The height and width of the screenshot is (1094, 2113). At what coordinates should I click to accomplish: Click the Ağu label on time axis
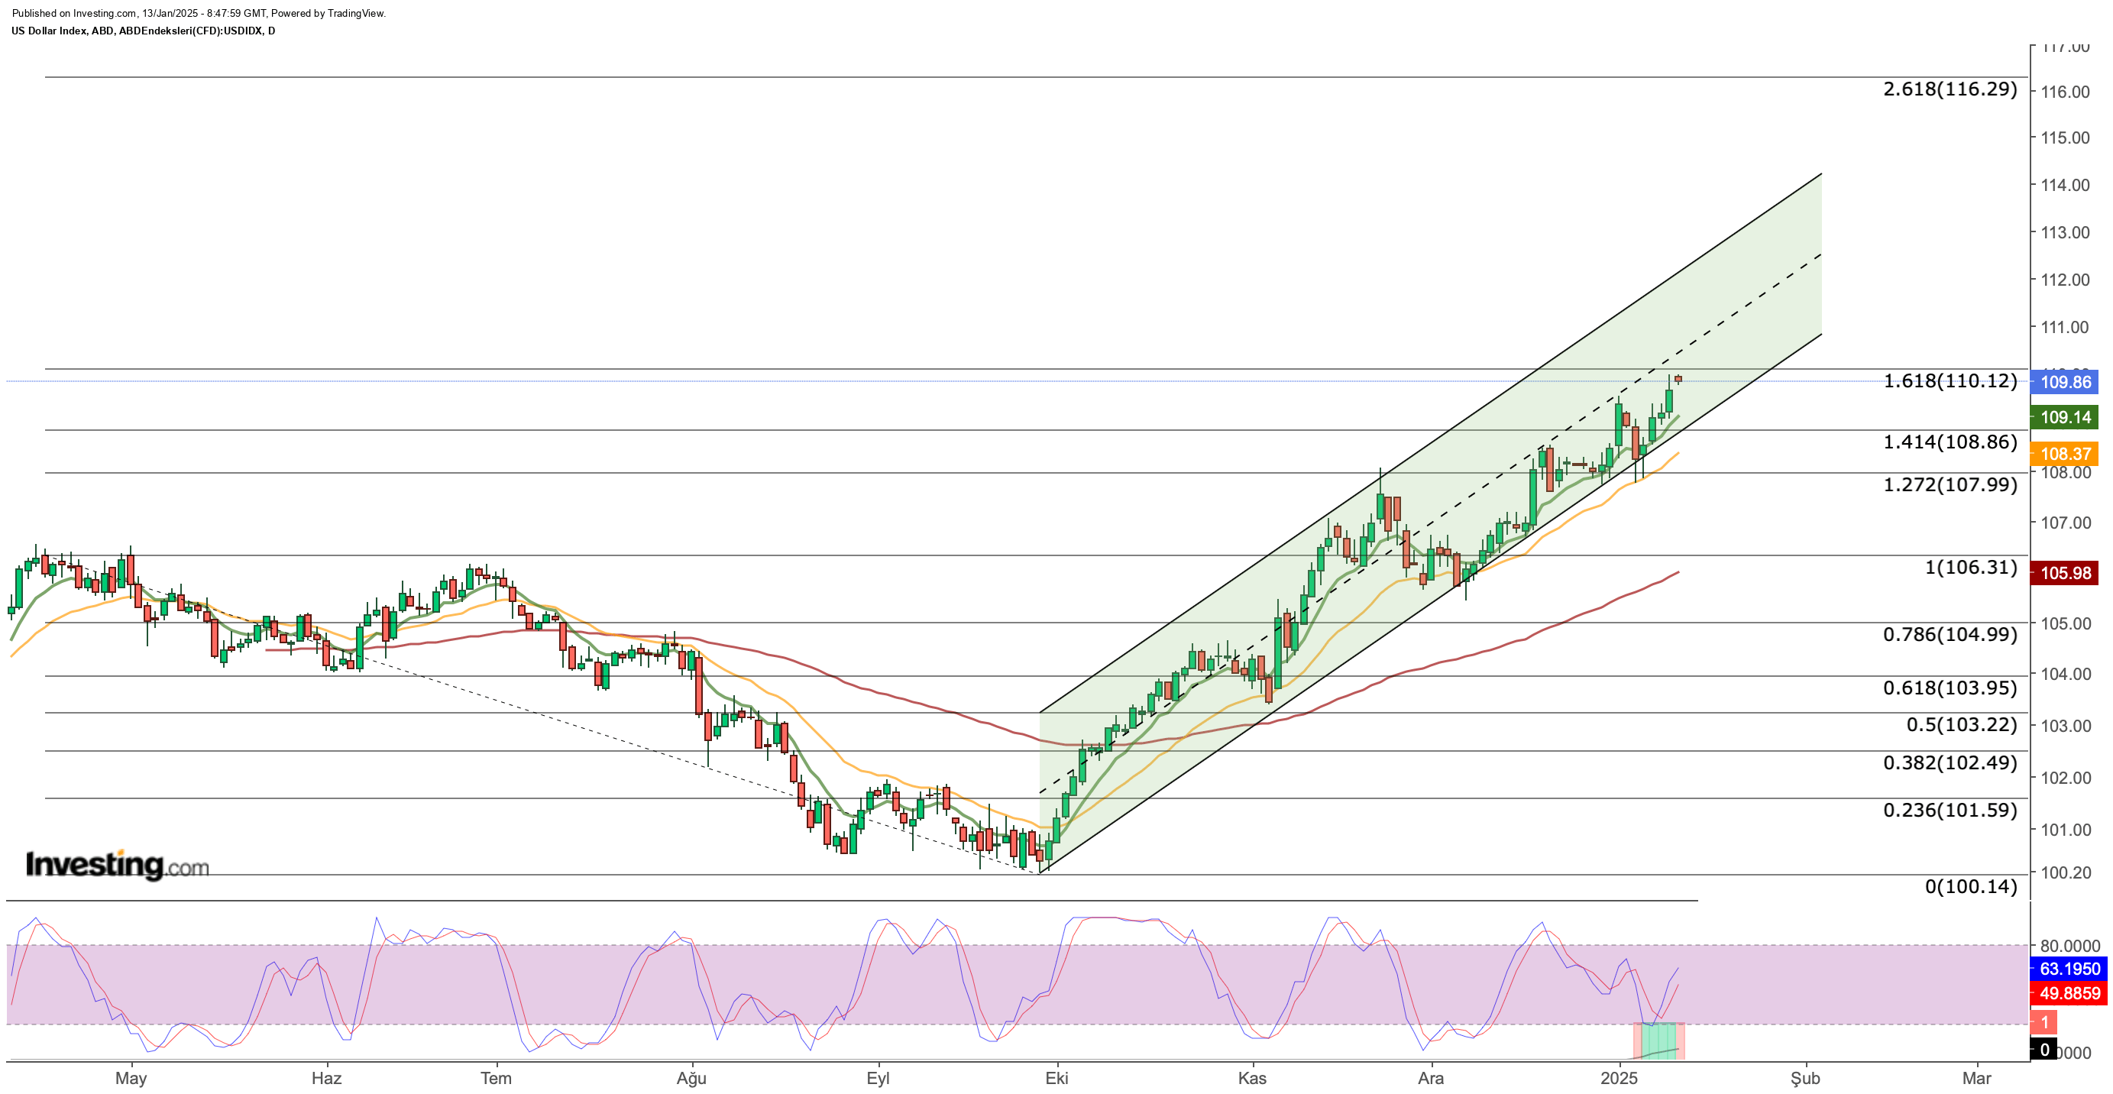coord(691,1079)
